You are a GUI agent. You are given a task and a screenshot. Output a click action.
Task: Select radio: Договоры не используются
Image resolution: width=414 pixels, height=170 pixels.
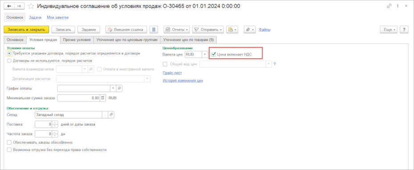pos(9,61)
